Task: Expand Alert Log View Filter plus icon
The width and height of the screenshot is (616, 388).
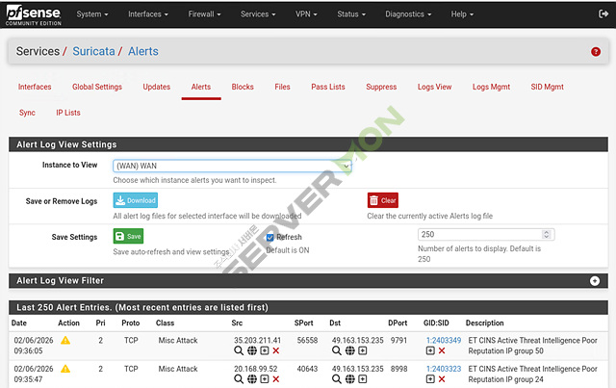Action: coord(595,281)
